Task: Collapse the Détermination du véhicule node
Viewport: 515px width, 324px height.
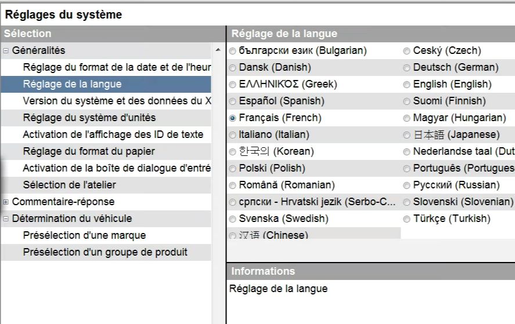Action: pos(6,219)
